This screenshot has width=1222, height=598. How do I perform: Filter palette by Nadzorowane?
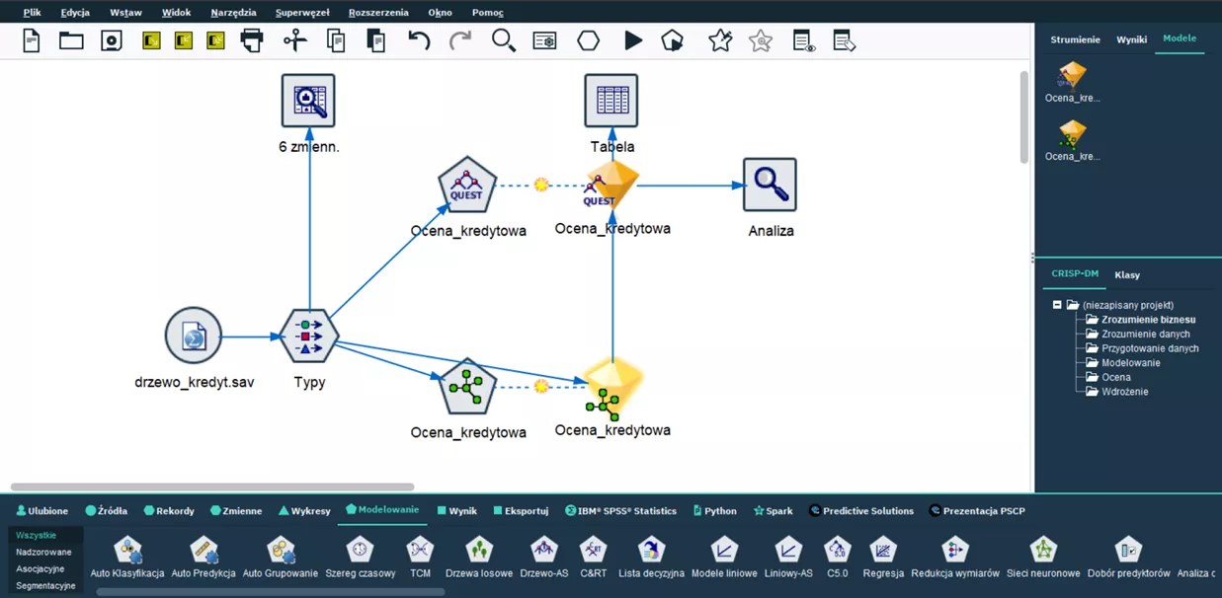43,553
